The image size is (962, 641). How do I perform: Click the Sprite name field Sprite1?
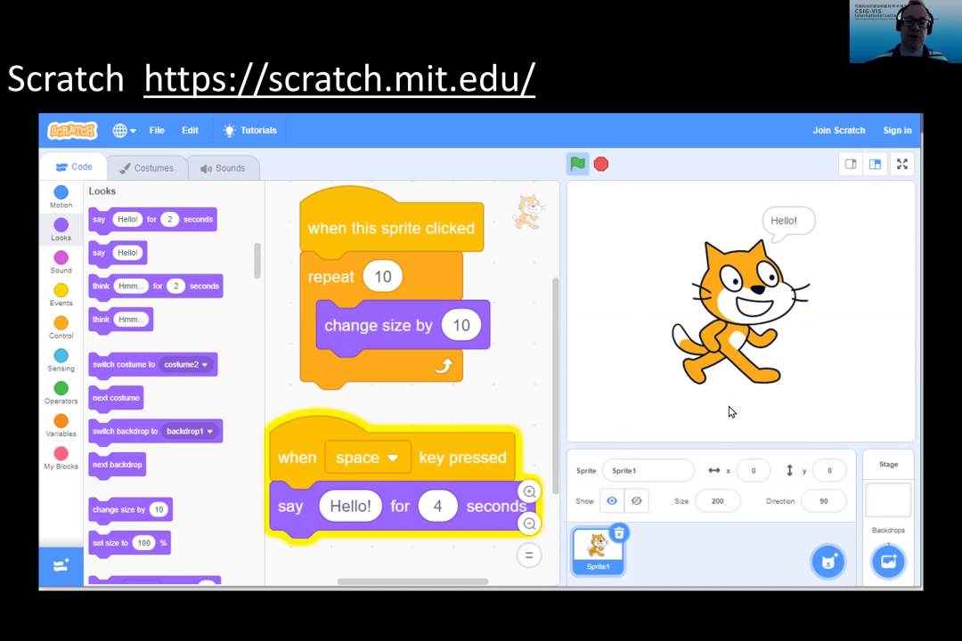click(x=648, y=470)
